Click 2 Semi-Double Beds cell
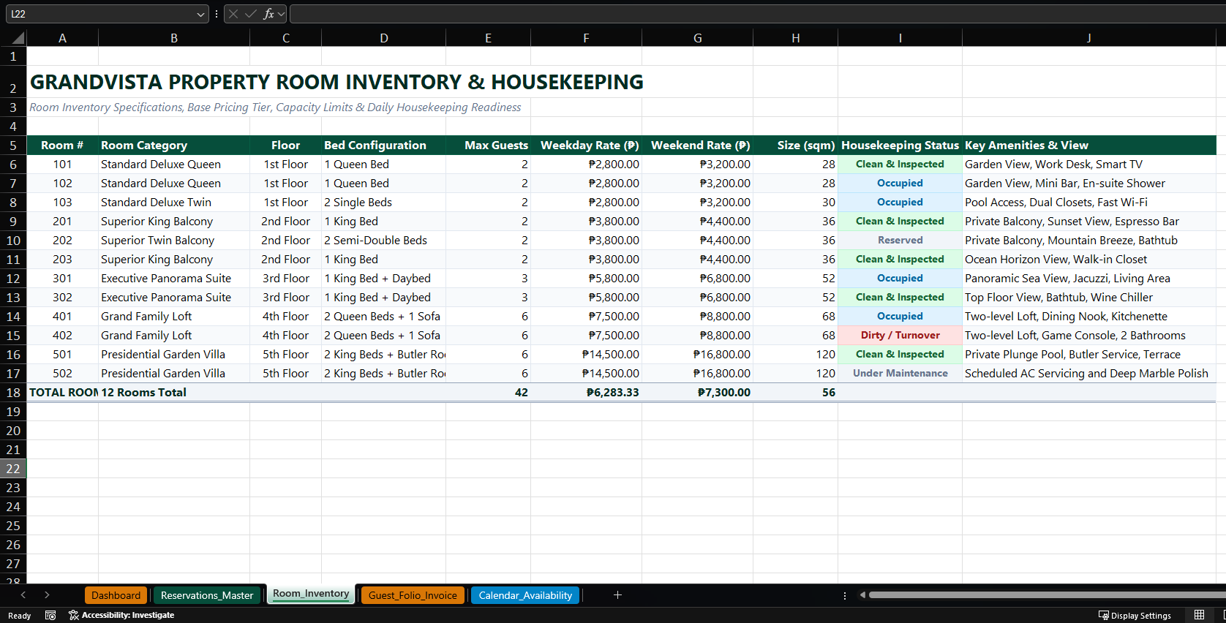This screenshot has width=1226, height=623. point(383,241)
